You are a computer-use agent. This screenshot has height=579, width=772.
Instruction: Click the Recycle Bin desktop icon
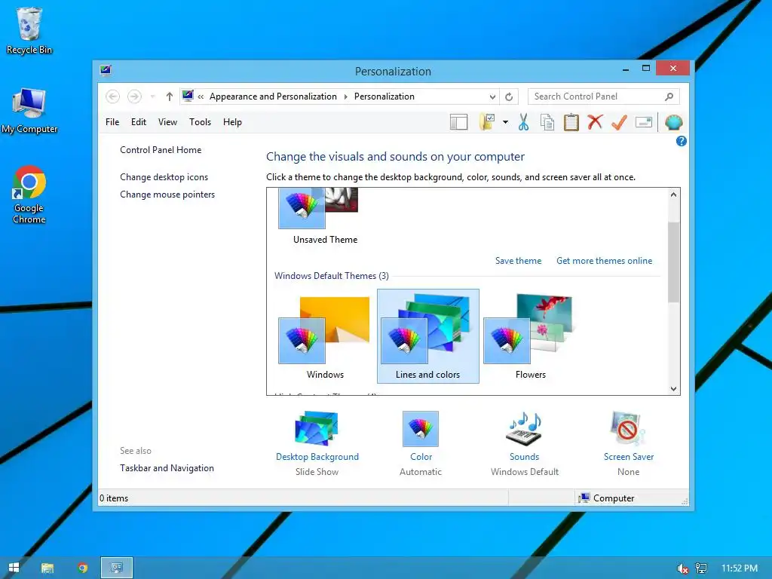click(x=29, y=30)
